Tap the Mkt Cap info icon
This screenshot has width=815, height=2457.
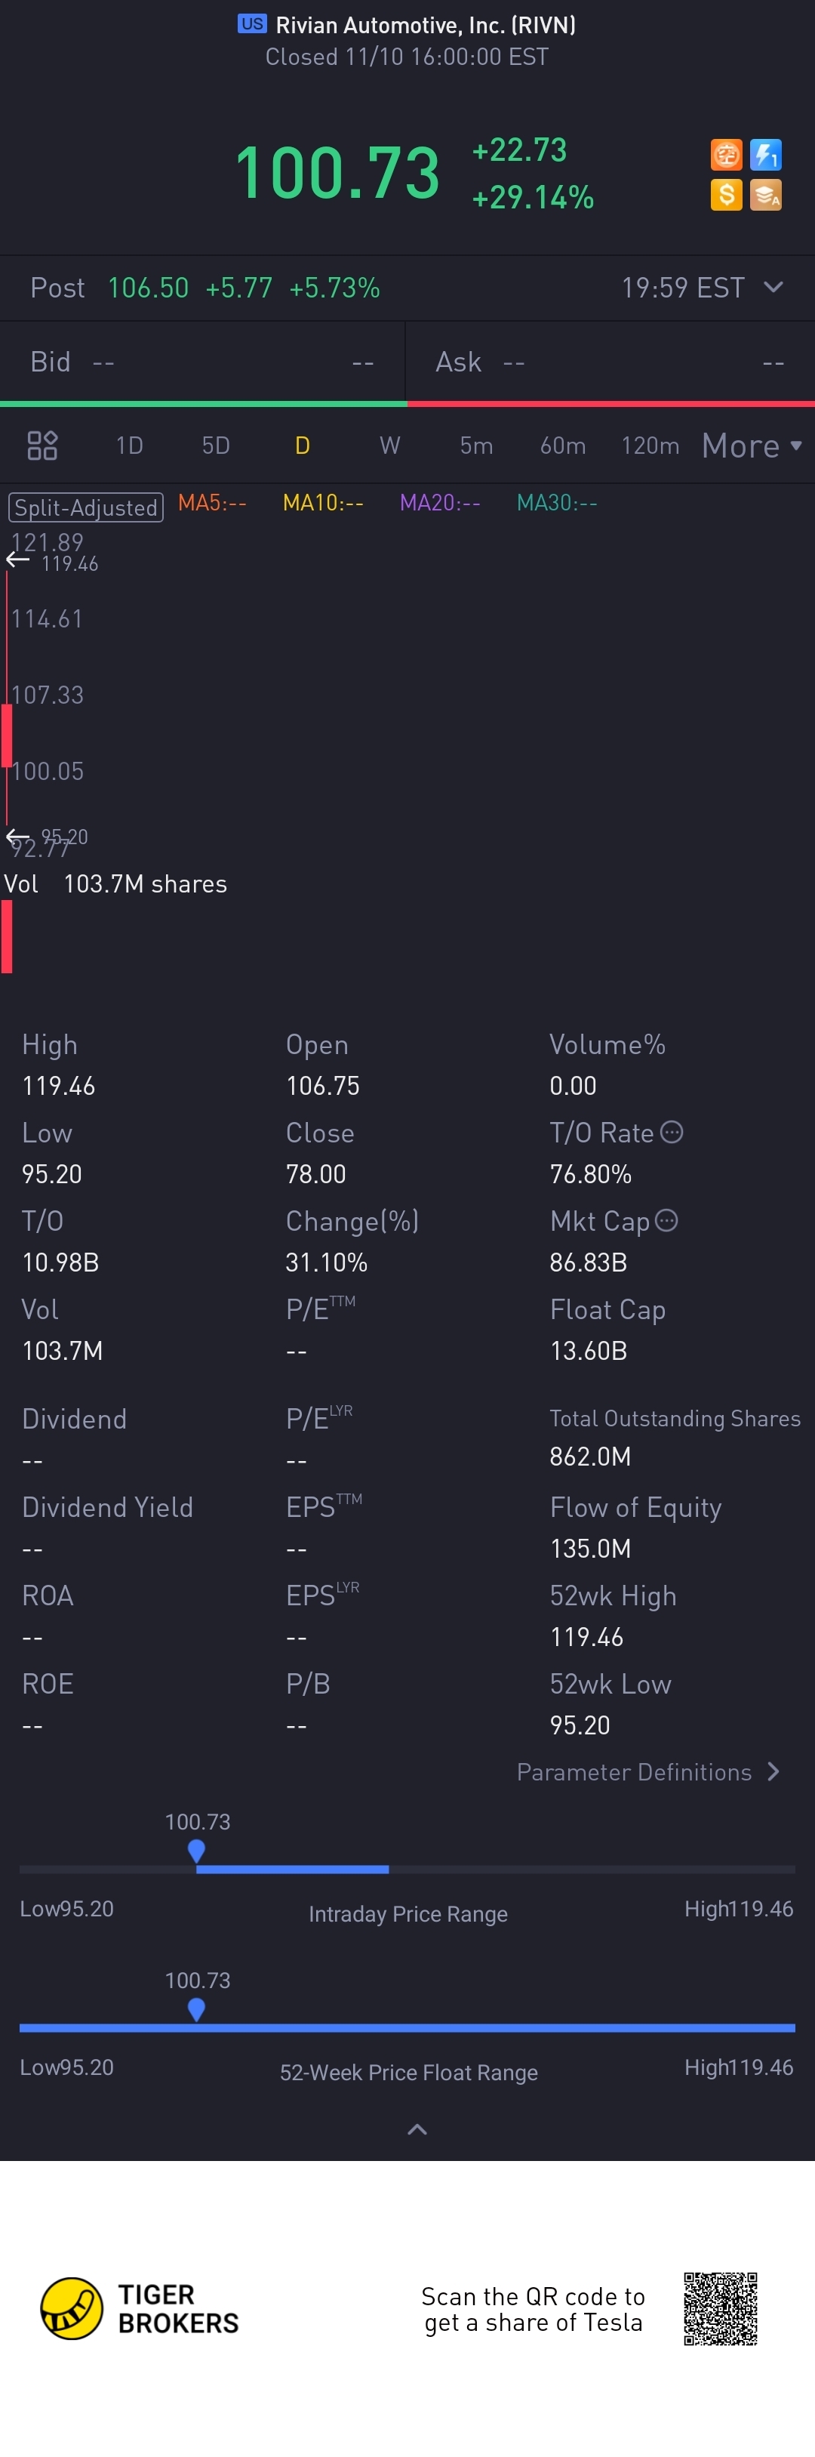(667, 1220)
